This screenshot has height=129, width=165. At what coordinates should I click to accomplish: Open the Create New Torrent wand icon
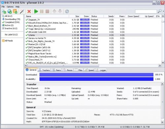[22, 11]
